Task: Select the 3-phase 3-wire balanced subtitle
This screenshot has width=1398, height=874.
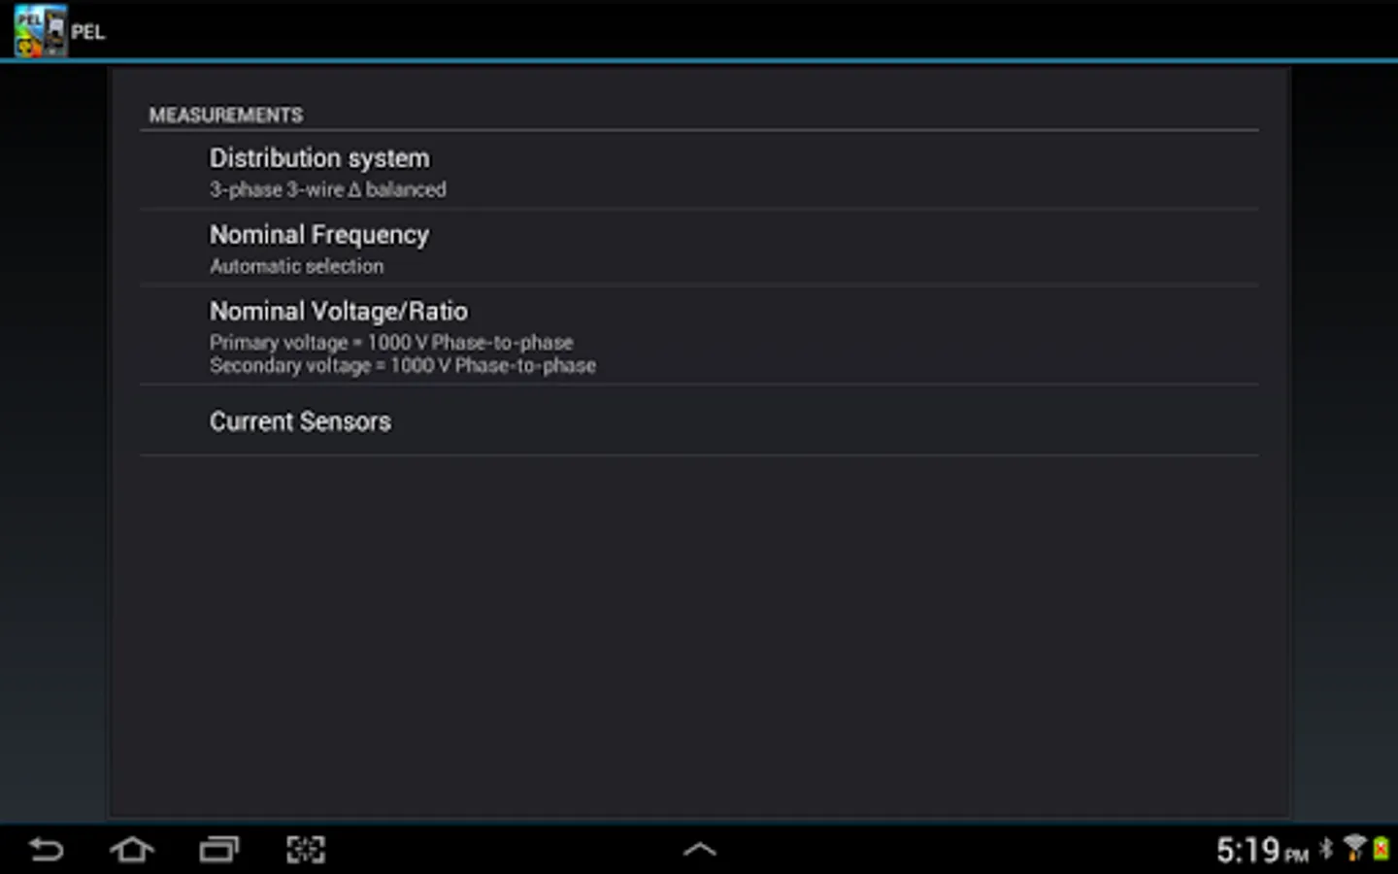Action: tap(328, 189)
